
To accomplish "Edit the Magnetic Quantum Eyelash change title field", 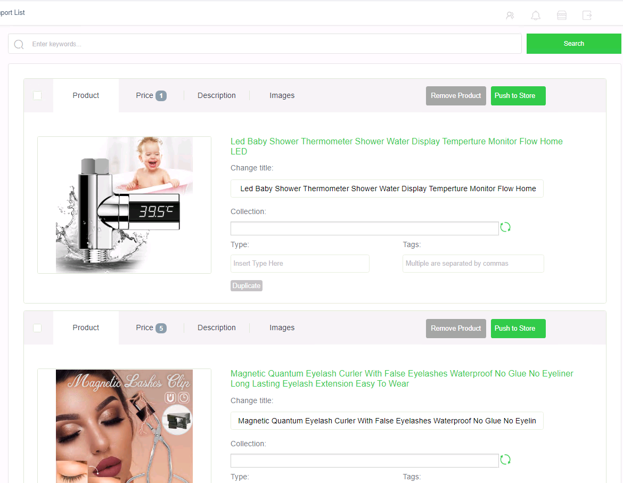I will point(387,421).
